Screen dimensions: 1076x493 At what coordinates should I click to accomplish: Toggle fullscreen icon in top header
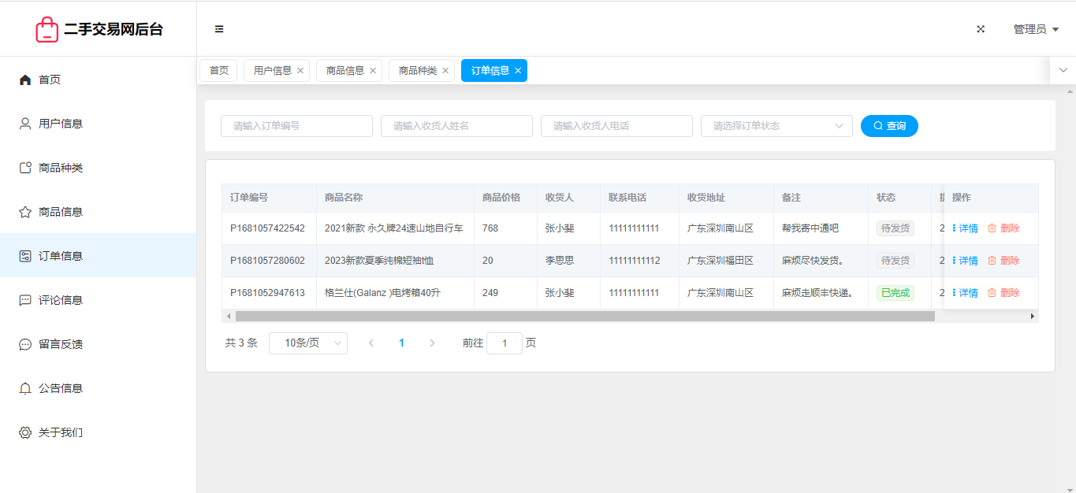click(x=981, y=29)
